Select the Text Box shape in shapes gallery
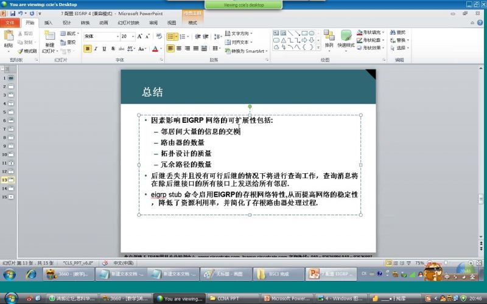This screenshot has height=304, width=487. (x=276, y=33)
